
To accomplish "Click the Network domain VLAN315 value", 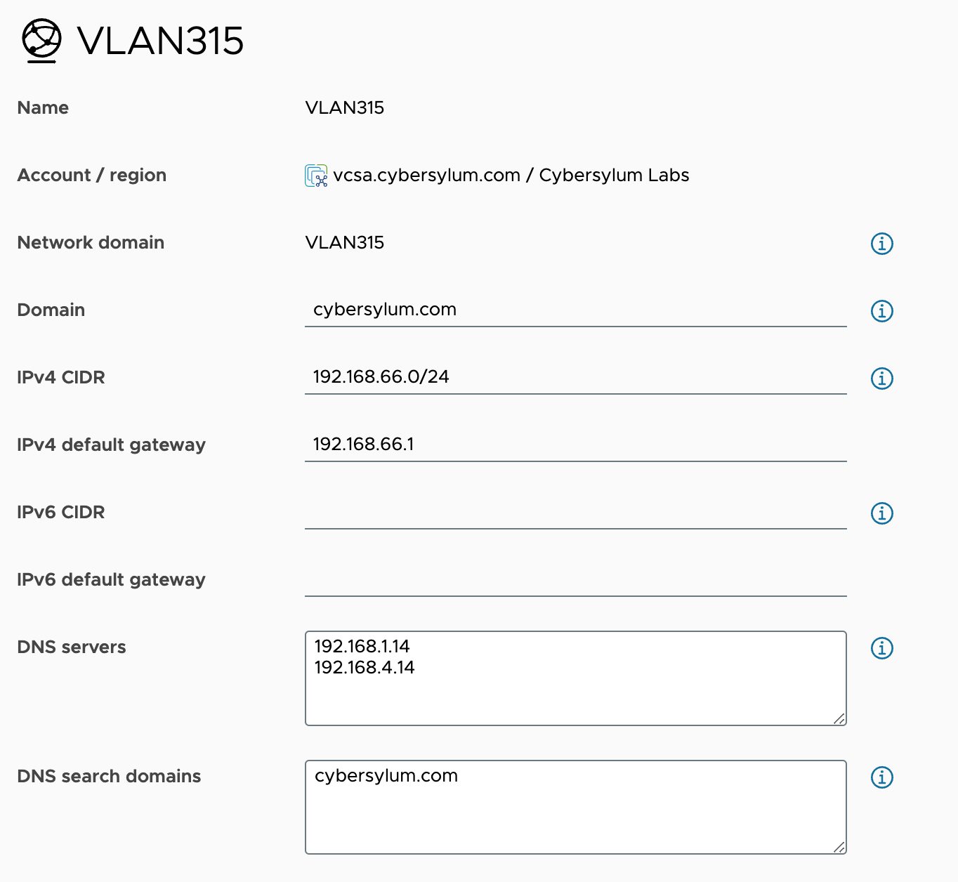I will point(344,242).
